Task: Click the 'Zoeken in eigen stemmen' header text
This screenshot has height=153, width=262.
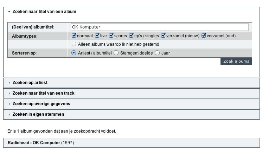Action: (x=38, y=114)
